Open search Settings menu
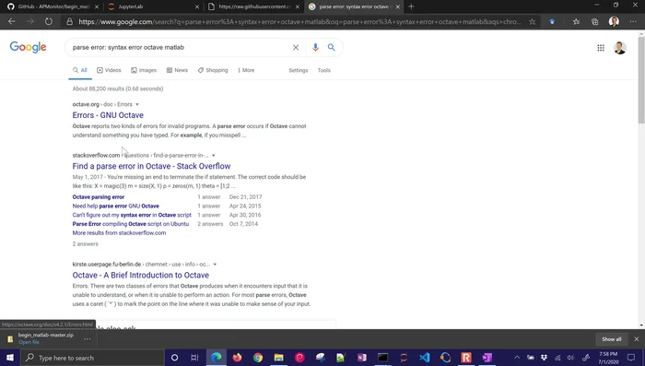645x366 pixels. click(x=299, y=70)
